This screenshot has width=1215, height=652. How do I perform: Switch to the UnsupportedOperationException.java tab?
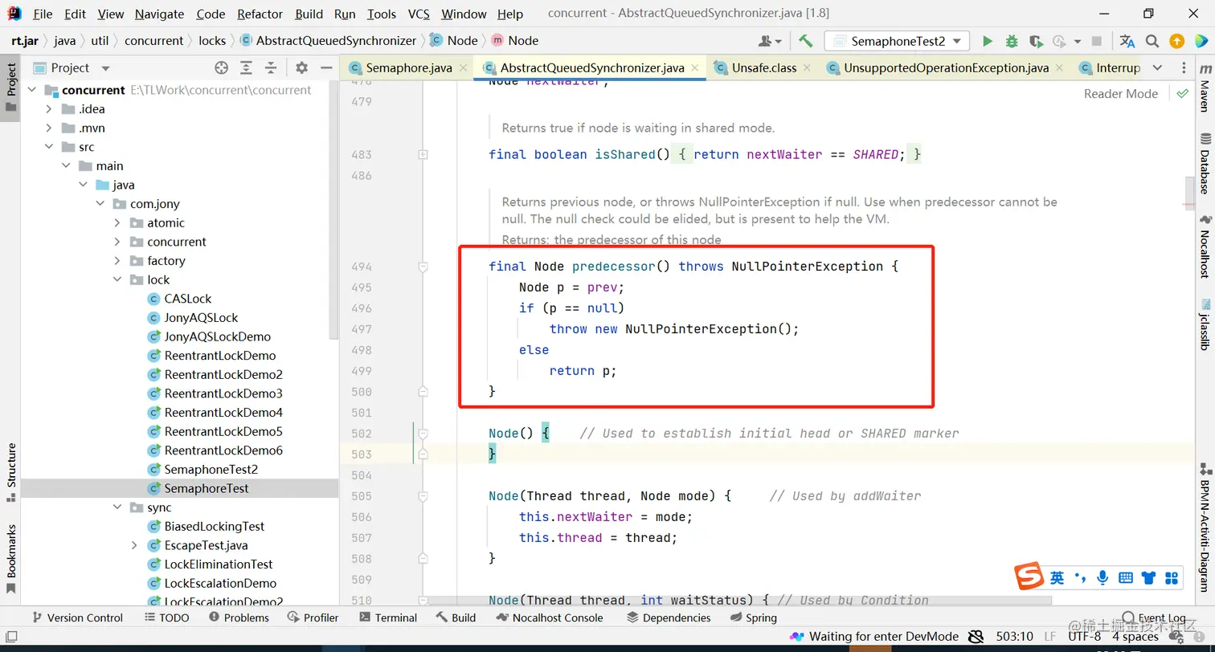[x=946, y=68]
